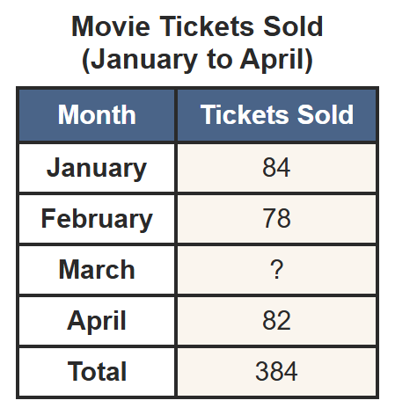
Task: Click the January row label
Action: (x=97, y=168)
